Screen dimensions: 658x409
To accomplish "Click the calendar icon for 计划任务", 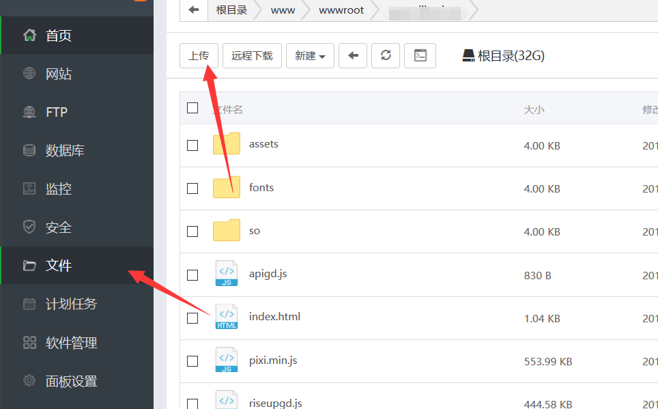I will tap(29, 304).
